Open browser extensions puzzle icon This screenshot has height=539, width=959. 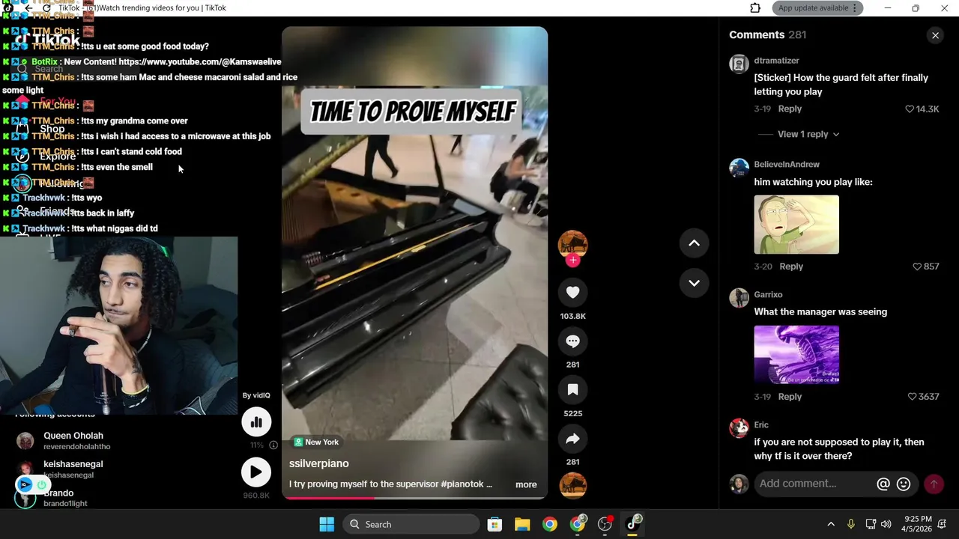coord(755,8)
